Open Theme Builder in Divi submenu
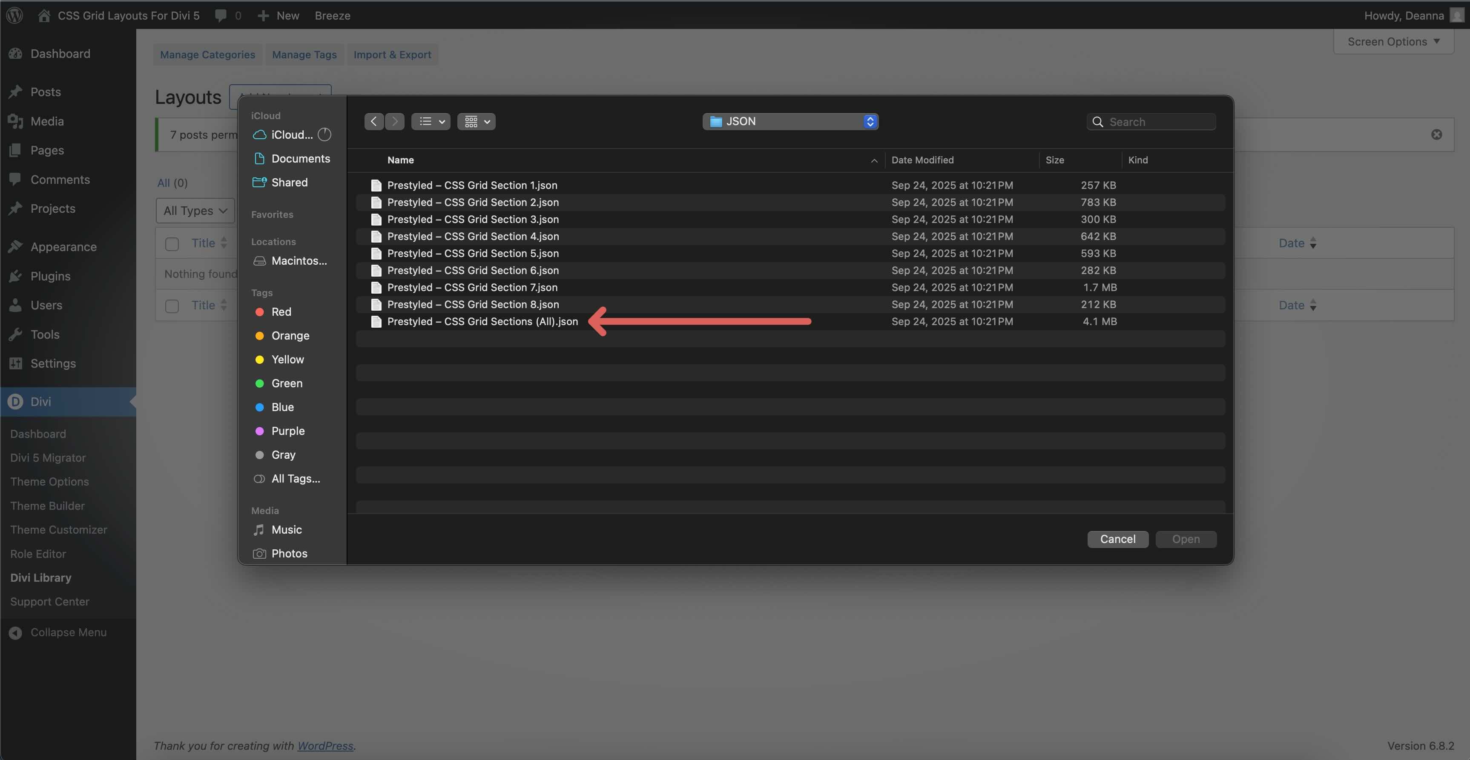The image size is (1470, 760). click(x=47, y=506)
